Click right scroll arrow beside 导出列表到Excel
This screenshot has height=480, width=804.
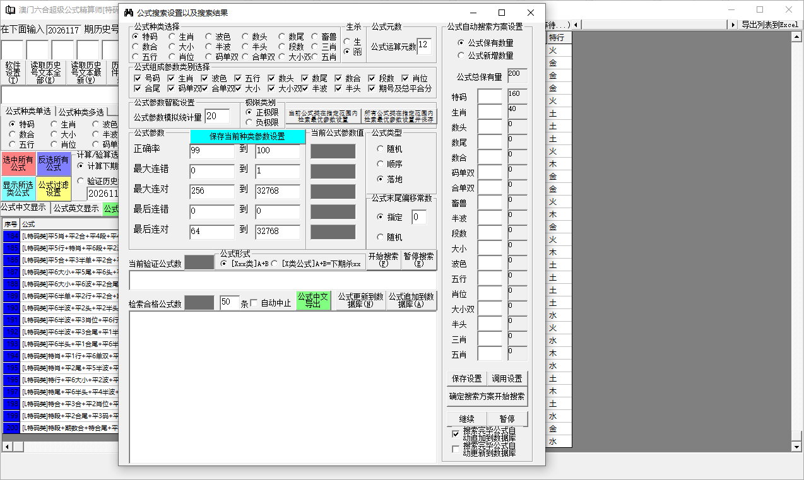pos(733,25)
